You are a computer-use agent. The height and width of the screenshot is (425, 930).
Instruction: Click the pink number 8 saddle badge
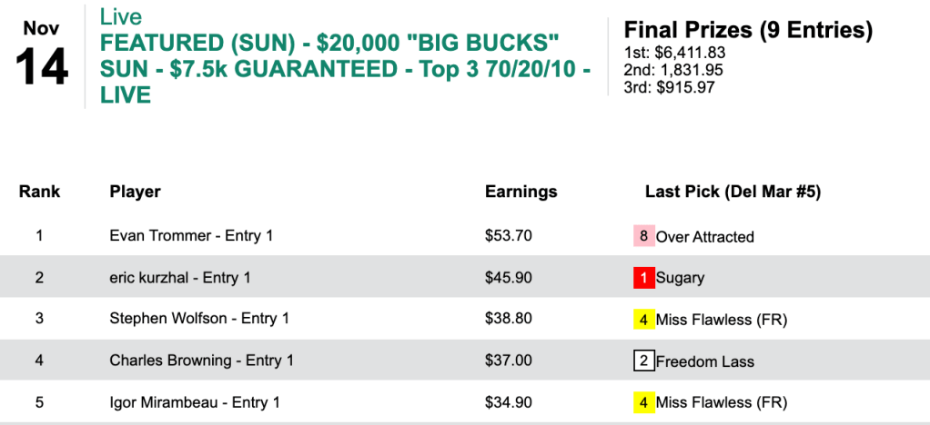point(644,236)
